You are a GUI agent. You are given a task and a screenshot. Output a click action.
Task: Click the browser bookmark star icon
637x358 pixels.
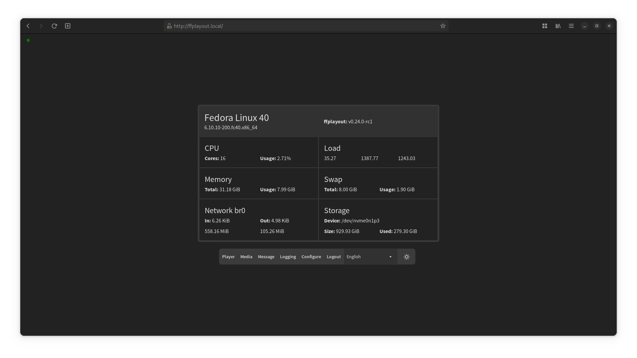click(x=443, y=26)
